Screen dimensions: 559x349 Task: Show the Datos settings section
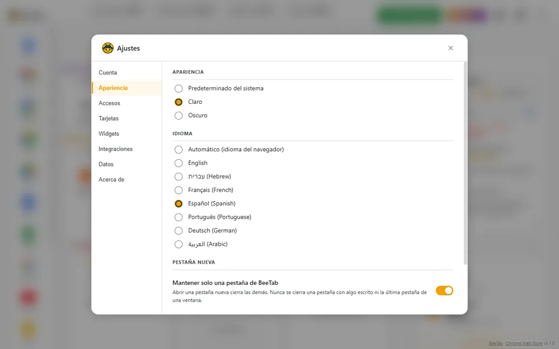[x=126, y=165]
